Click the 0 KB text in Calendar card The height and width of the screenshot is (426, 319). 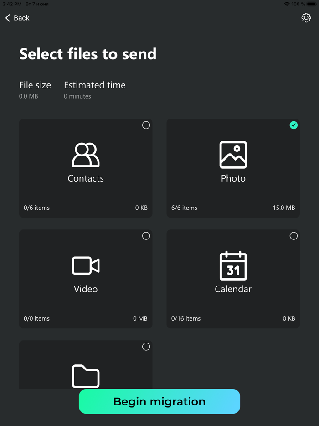(289, 318)
